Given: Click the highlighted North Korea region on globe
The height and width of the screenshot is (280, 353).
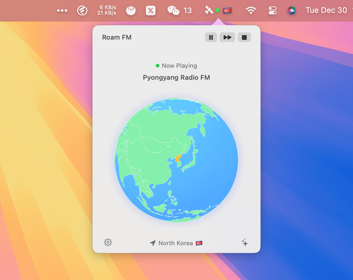Looking at the screenshot, I should pyautogui.click(x=178, y=159).
